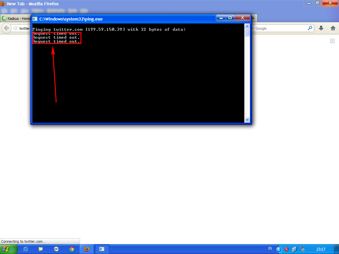The height and width of the screenshot is (254, 339).
Task: Click console scrollbar down arrow
Action: point(247,120)
